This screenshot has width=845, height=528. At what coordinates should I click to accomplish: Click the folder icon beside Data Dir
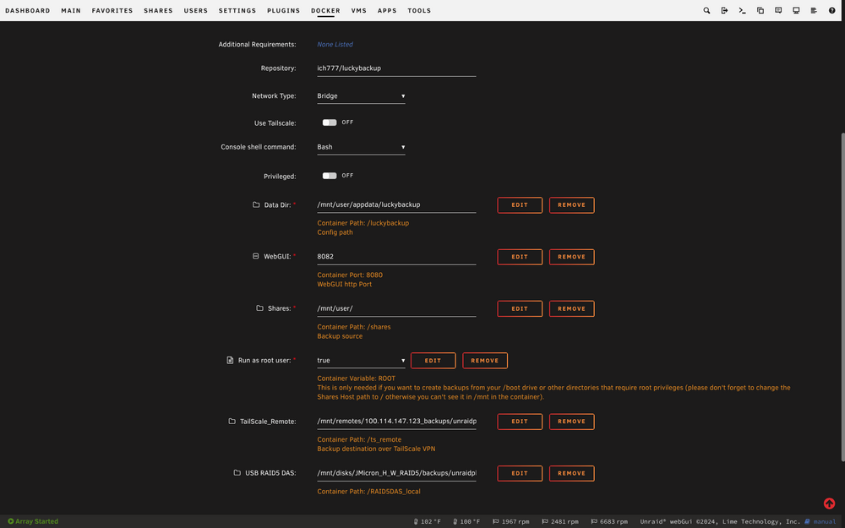256,204
